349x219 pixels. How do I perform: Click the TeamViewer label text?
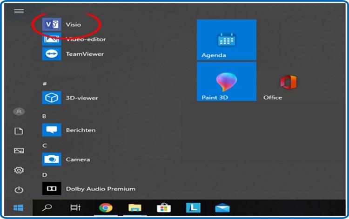[85, 54]
